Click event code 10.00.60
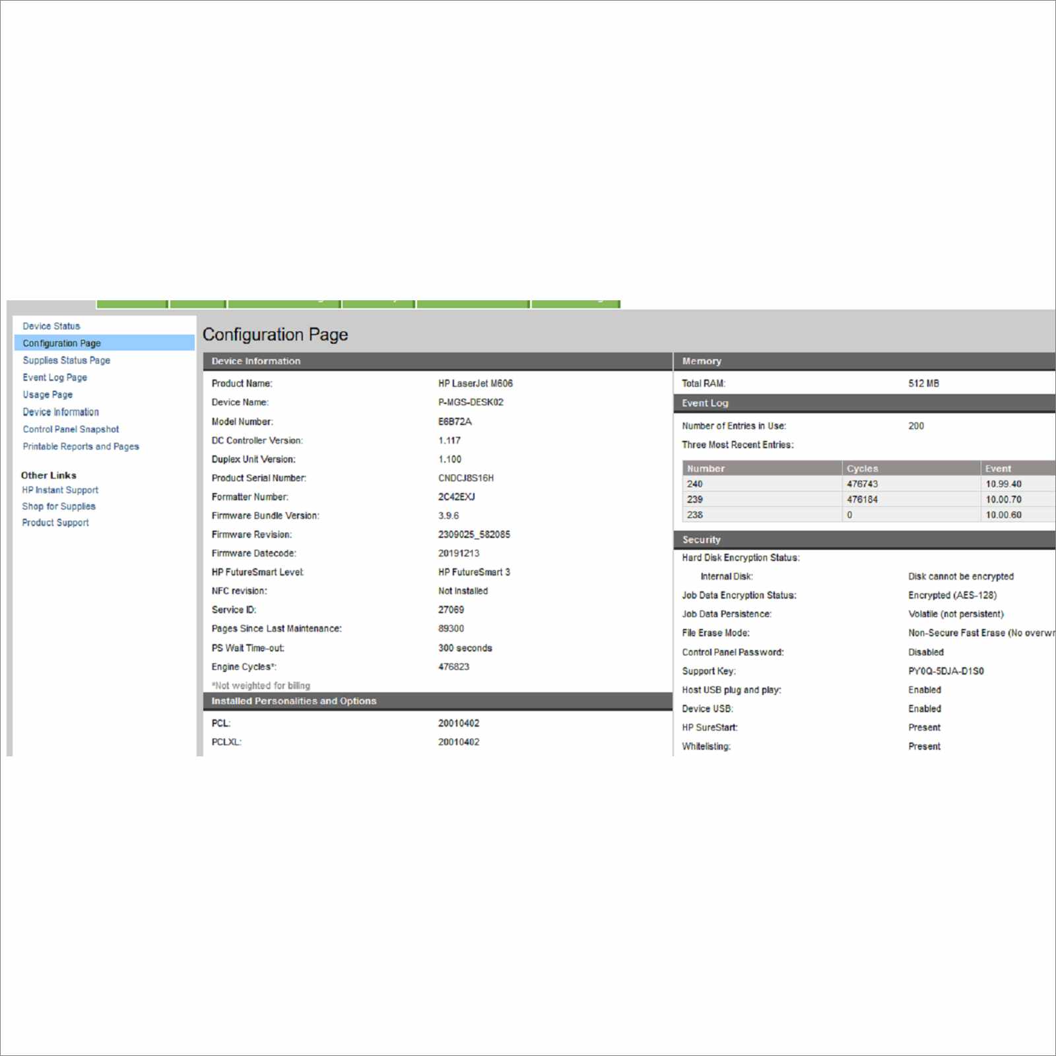Screen dimensions: 1056x1056 click(x=1003, y=515)
